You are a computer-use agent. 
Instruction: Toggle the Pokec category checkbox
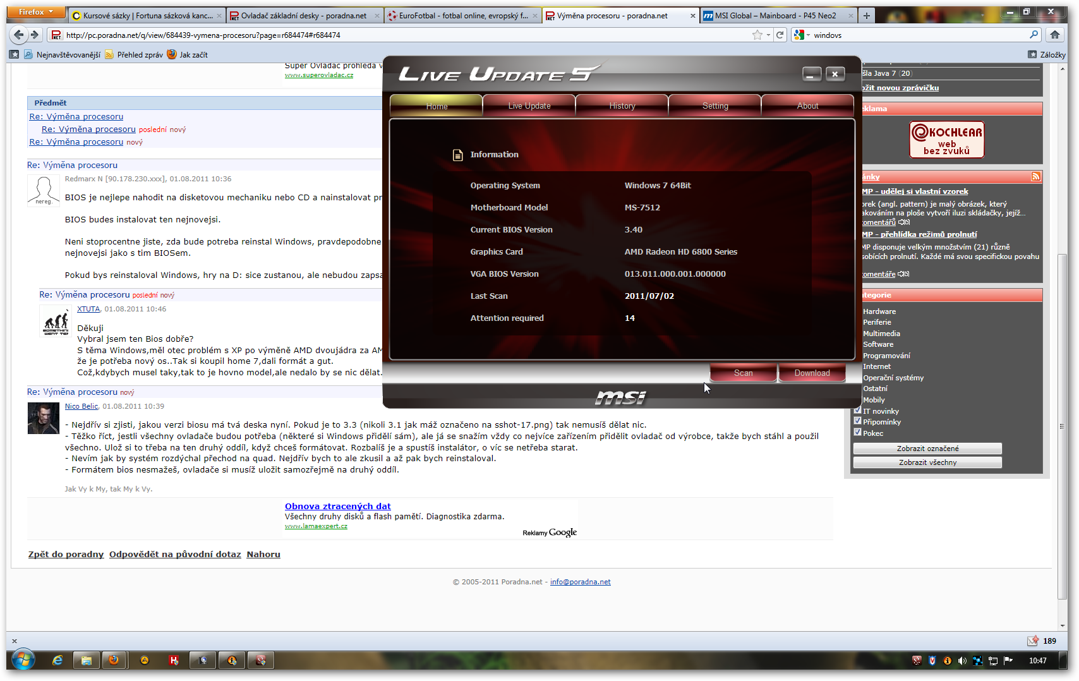(857, 433)
